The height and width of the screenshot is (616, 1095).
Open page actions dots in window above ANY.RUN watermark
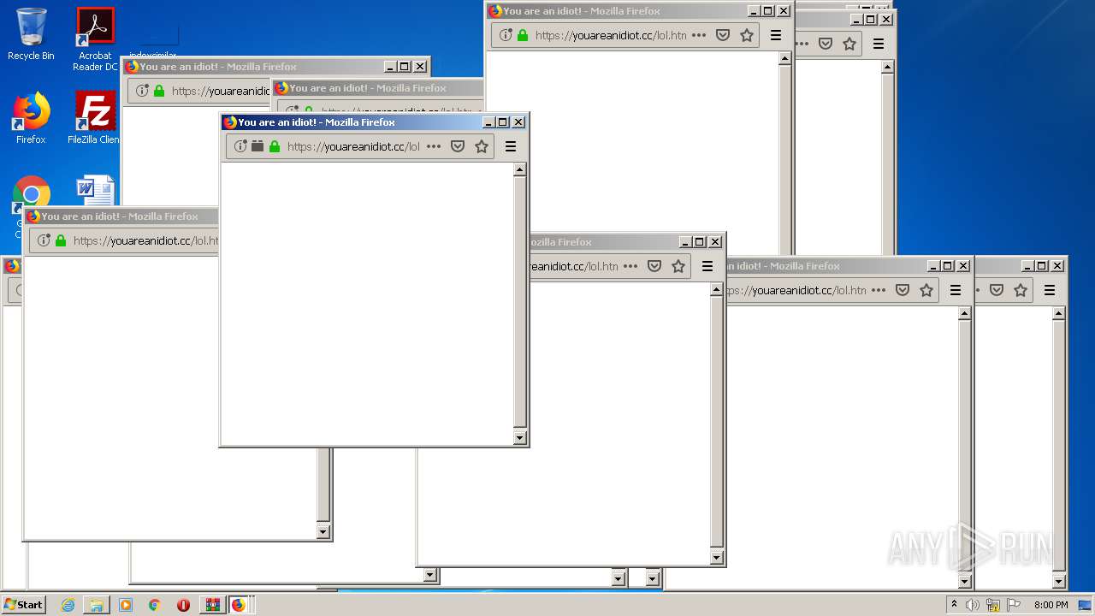click(x=879, y=290)
